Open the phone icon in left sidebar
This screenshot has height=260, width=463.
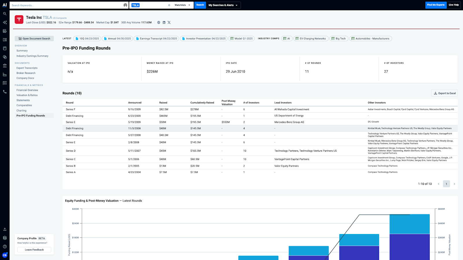[x=5, y=92]
